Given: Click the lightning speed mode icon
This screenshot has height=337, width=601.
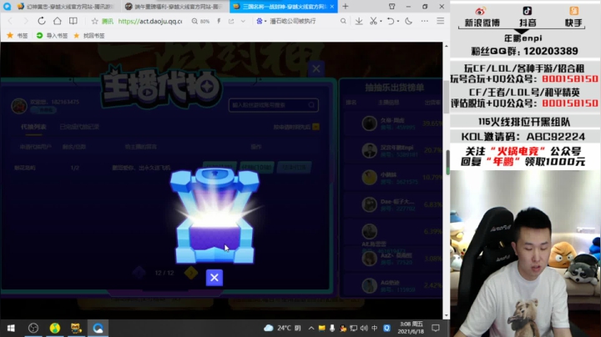Looking at the screenshot, I should pos(219,21).
